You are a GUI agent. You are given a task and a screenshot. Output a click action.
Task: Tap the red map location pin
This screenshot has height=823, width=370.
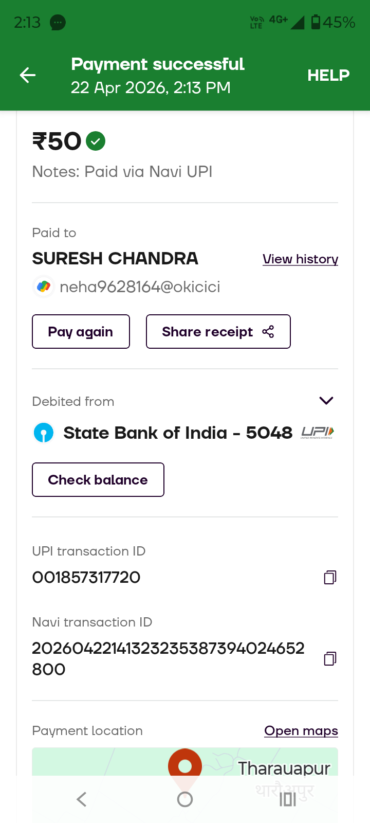click(x=185, y=765)
